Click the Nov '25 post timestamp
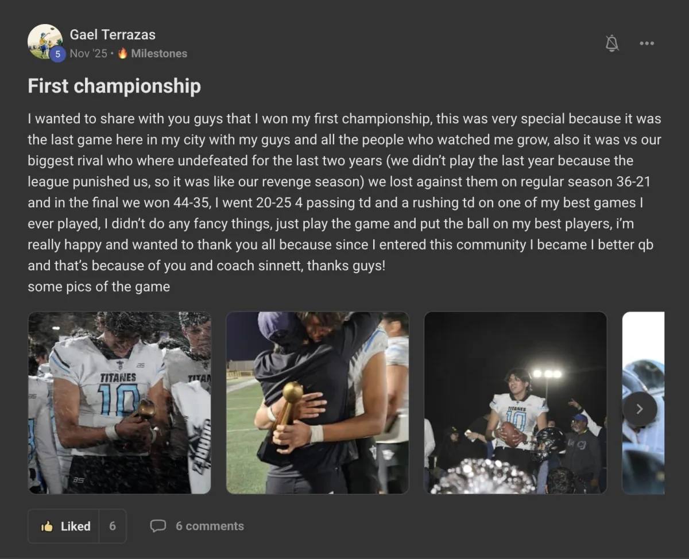This screenshot has width=689, height=559. [88, 53]
